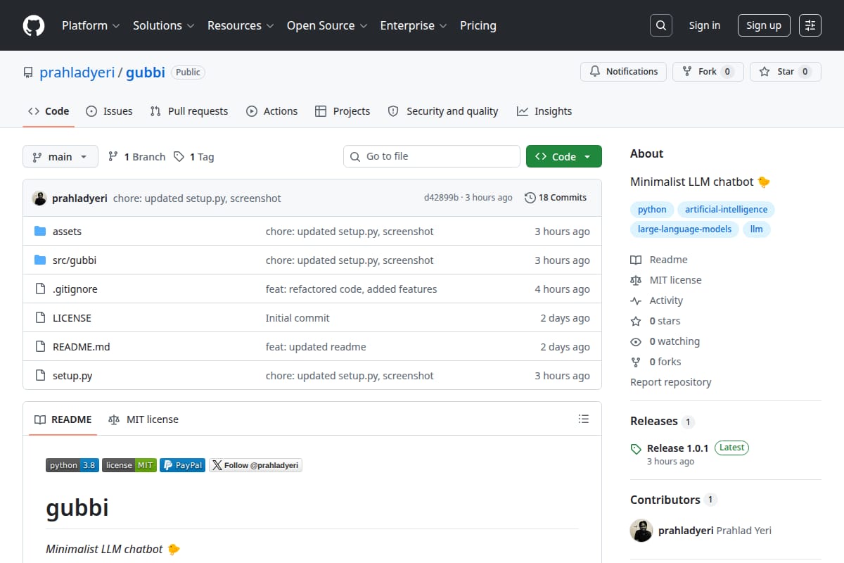Switch to the Pull requests tab

pyautogui.click(x=189, y=111)
